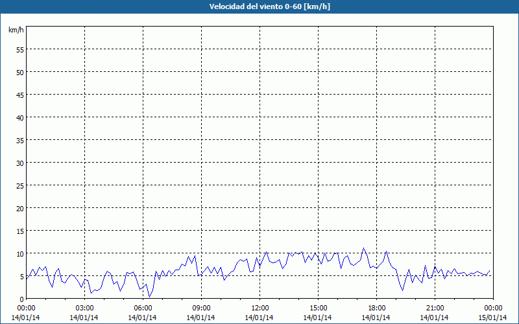Click the wind speed minimum just after 06:00
The image size is (519, 324).
(149, 297)
